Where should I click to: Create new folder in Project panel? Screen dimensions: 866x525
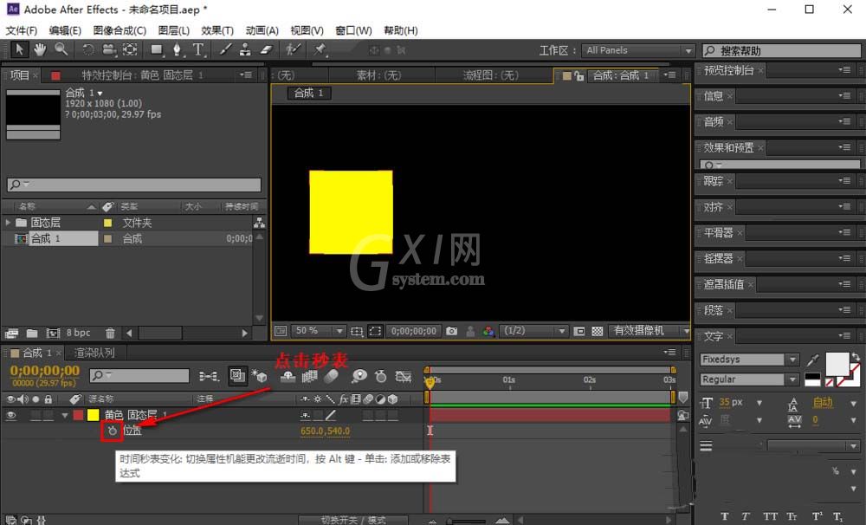tap(32, 334)
